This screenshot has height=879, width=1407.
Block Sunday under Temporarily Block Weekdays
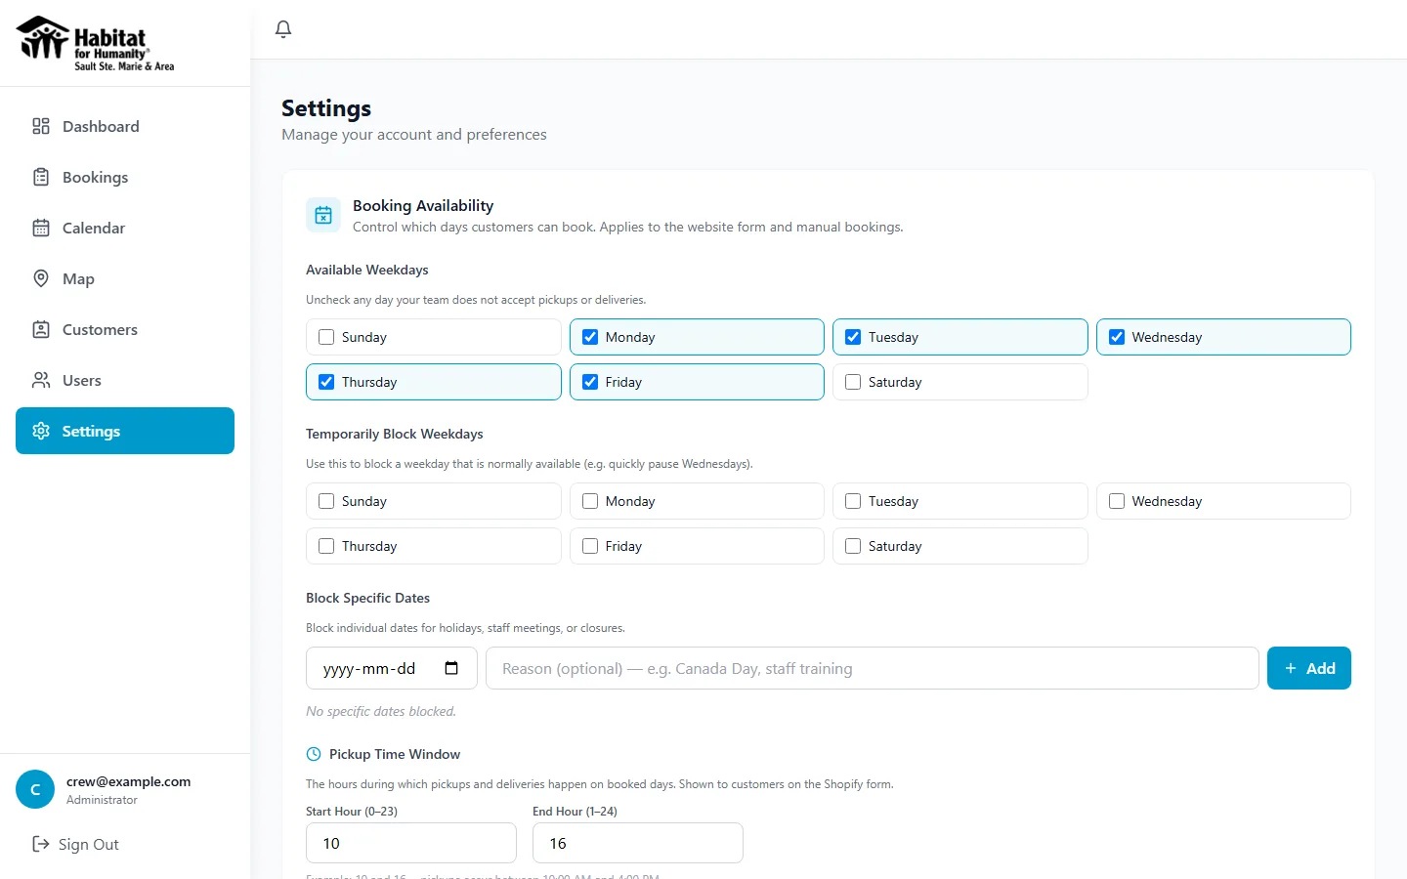point(326,501)
